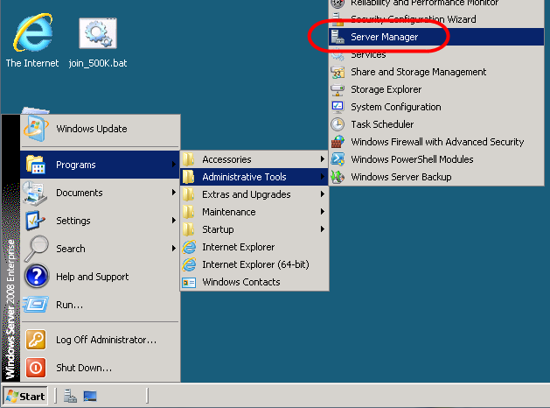Expand the Extras and Upgrades arrow
This screenshot has width=550, height=408.
322,194
